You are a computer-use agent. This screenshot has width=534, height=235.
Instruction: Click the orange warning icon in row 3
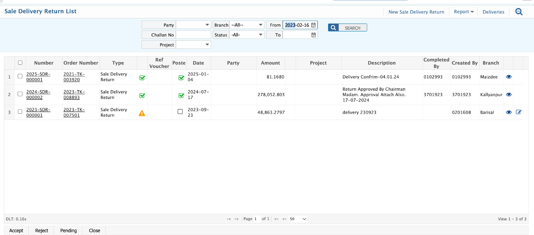click(x=142, y=113)
